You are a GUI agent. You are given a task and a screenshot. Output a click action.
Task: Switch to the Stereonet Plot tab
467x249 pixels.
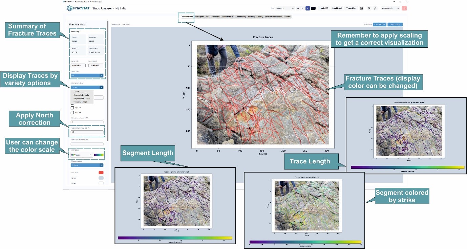228,17
